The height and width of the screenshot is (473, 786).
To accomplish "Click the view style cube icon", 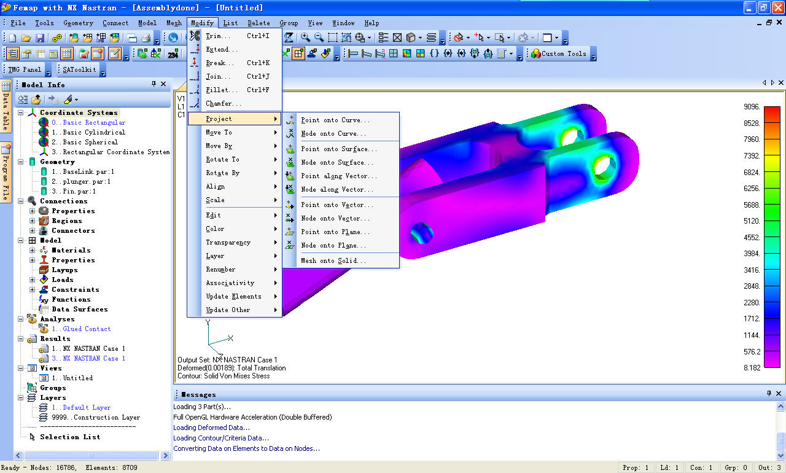I will tap(411, 38).
